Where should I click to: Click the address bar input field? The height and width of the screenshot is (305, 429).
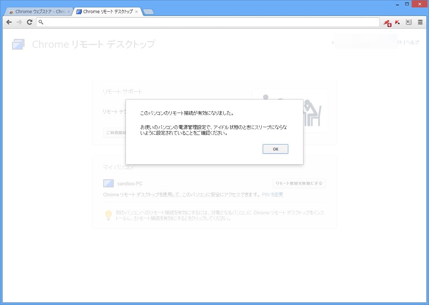(x=208, y=22)
